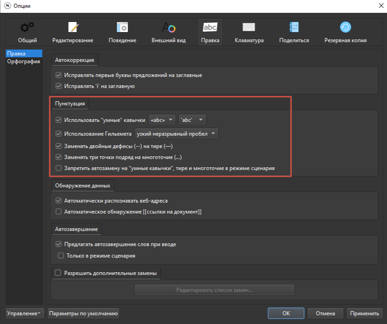Toggle replacing double hyphens with dash
This screenshot has height=324, width=387.
(x=59, y=147)
